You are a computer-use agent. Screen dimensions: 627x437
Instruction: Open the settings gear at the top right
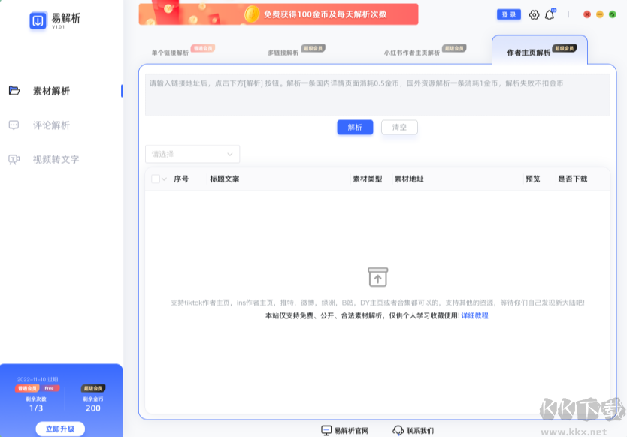pyautogui.click(x=534, y=14)
